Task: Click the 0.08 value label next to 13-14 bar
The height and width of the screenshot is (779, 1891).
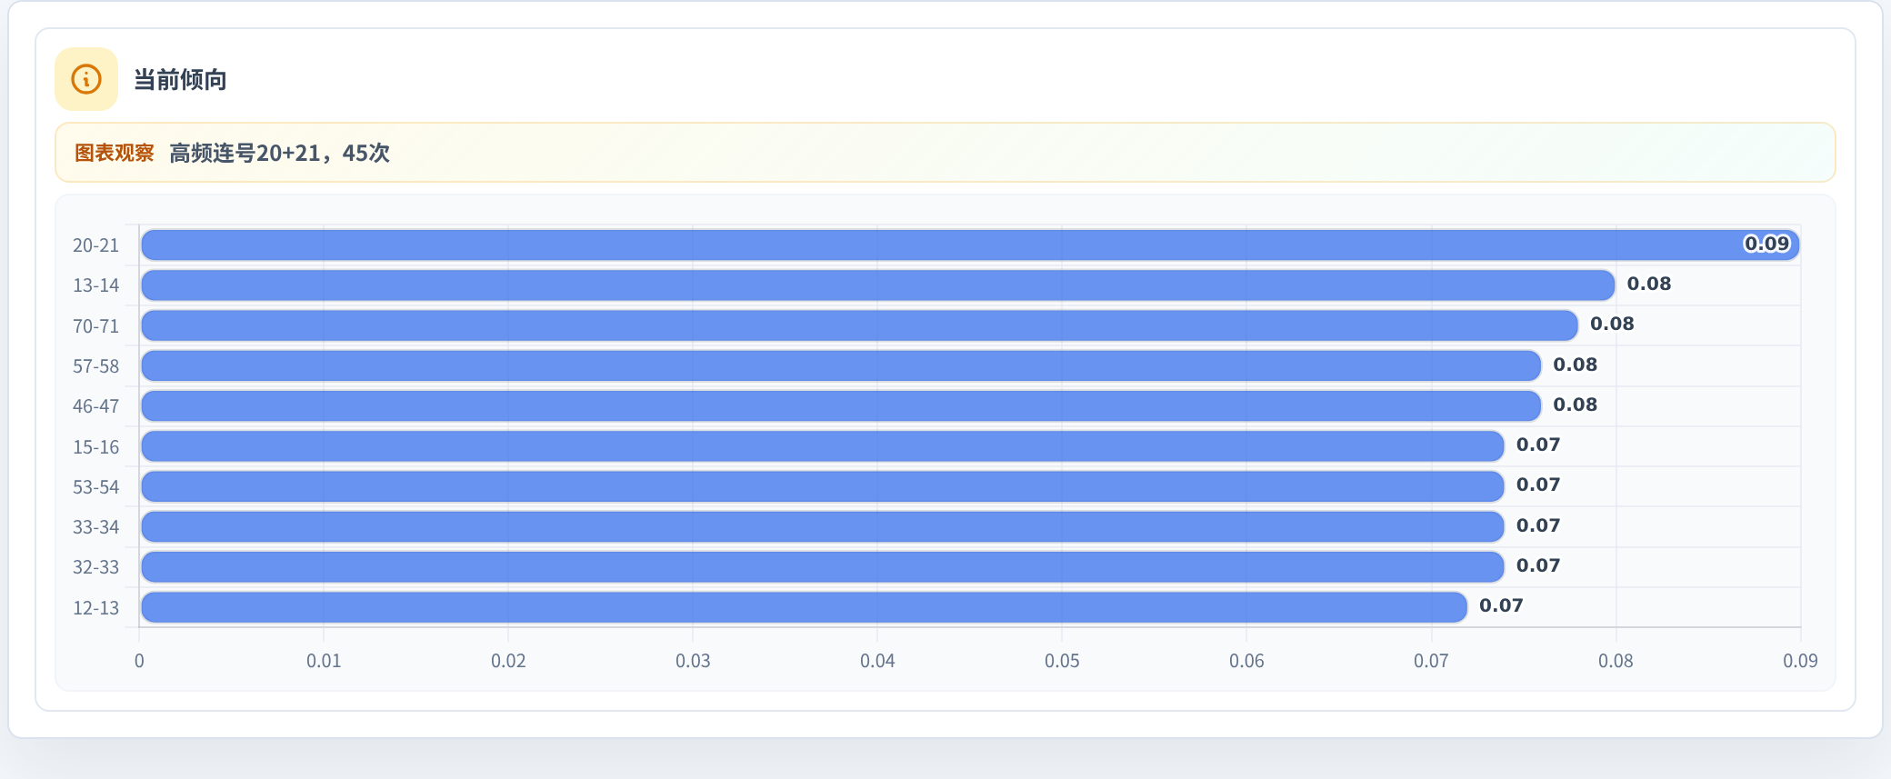Action: point(1649,284)
